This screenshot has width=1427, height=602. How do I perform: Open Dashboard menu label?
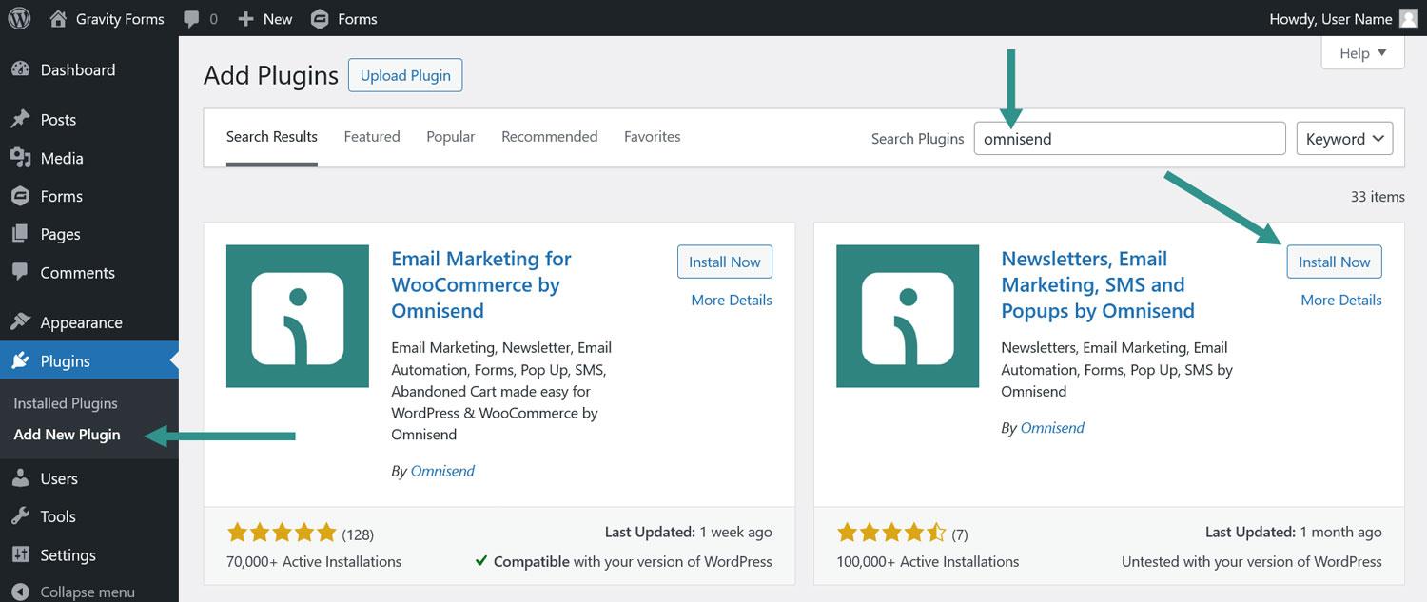[78, 69]
